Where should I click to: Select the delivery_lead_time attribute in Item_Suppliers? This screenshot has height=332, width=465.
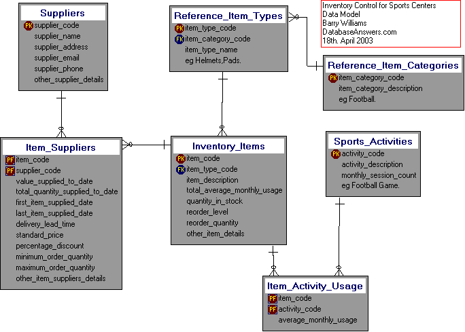[46, 224]
